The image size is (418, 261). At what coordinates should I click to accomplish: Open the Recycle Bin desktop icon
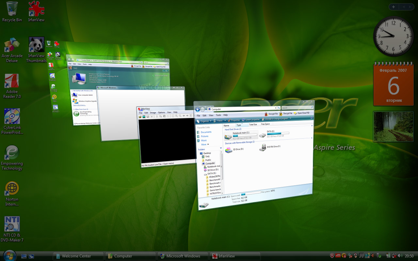12,12
